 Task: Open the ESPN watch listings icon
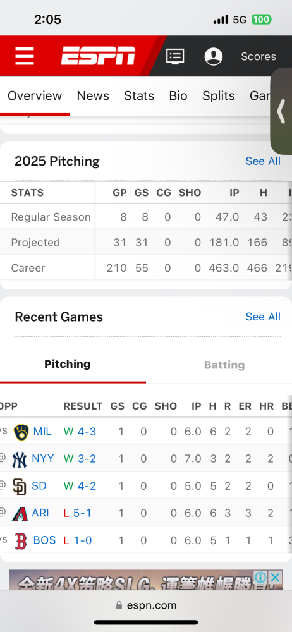tap(175, 56)
